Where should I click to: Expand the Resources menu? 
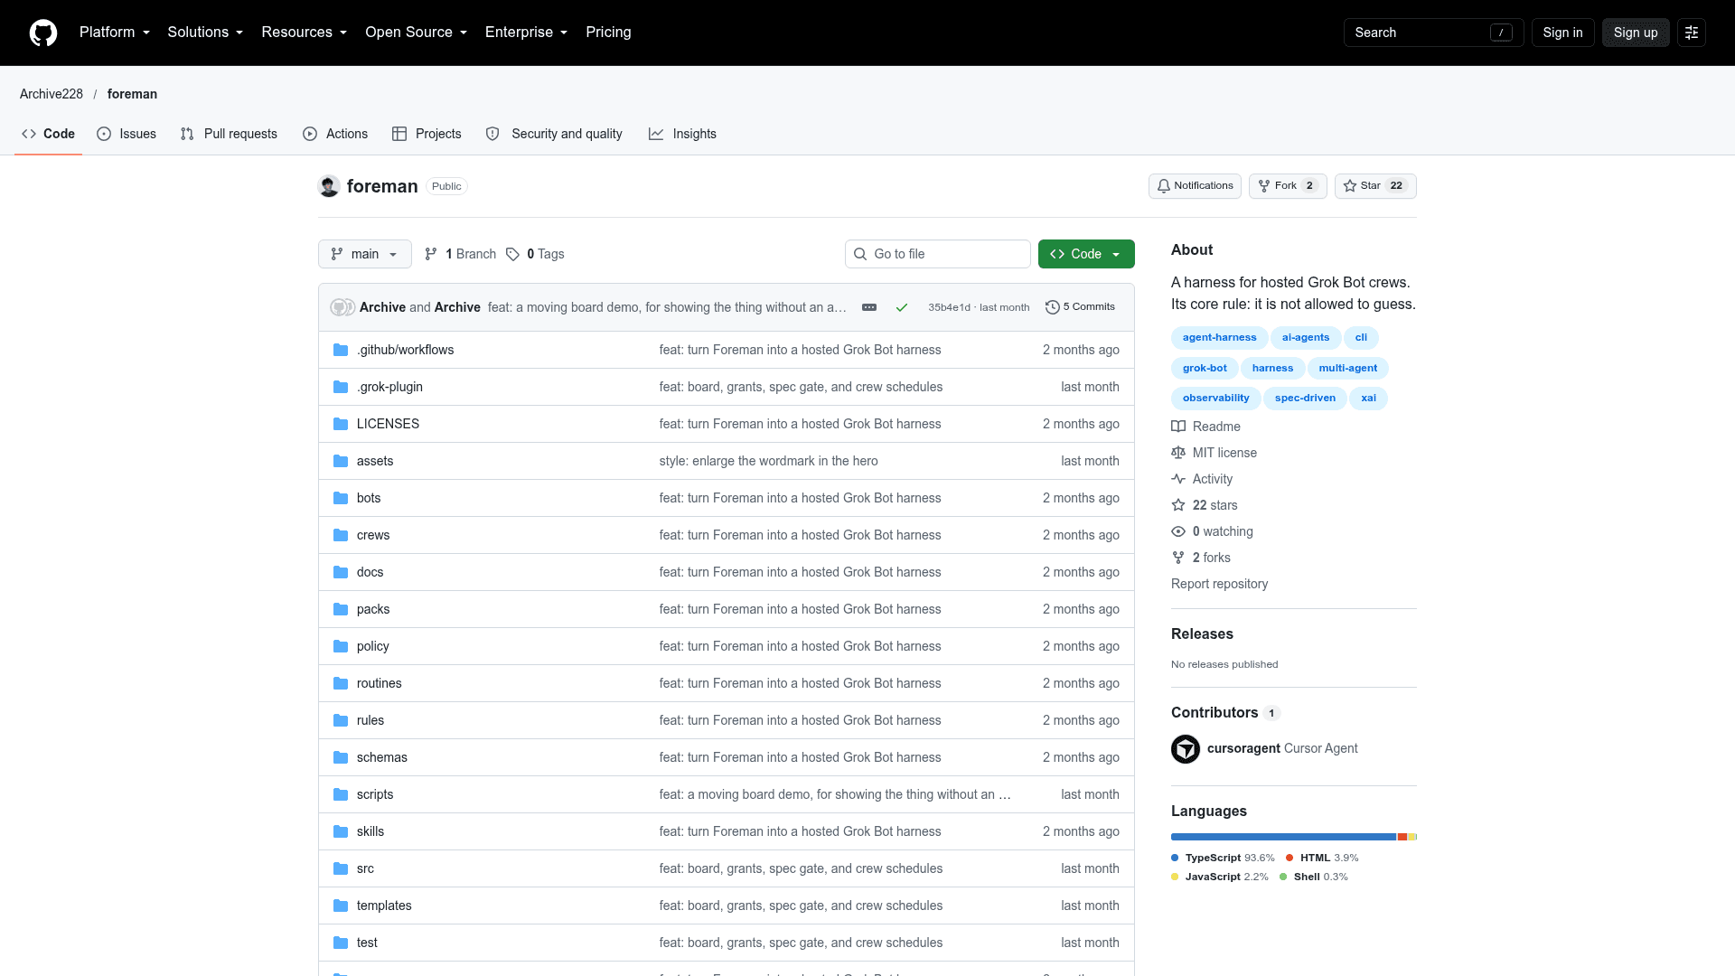[x=305, y=33]
